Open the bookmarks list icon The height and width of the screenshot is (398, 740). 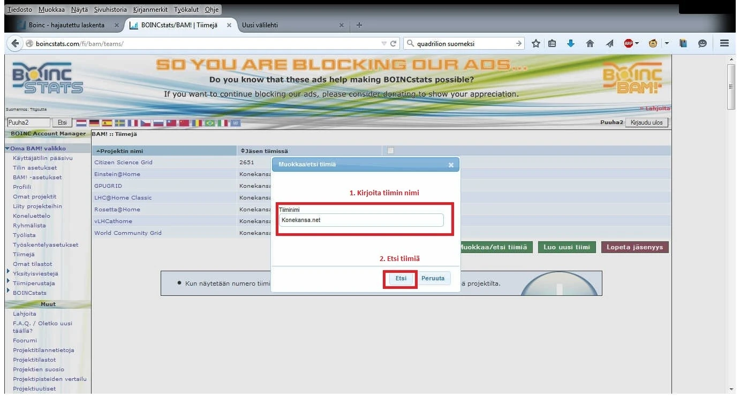pos(553,44)
